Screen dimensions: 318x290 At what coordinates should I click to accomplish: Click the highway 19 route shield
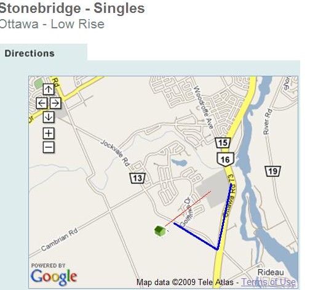click(272, 171)
